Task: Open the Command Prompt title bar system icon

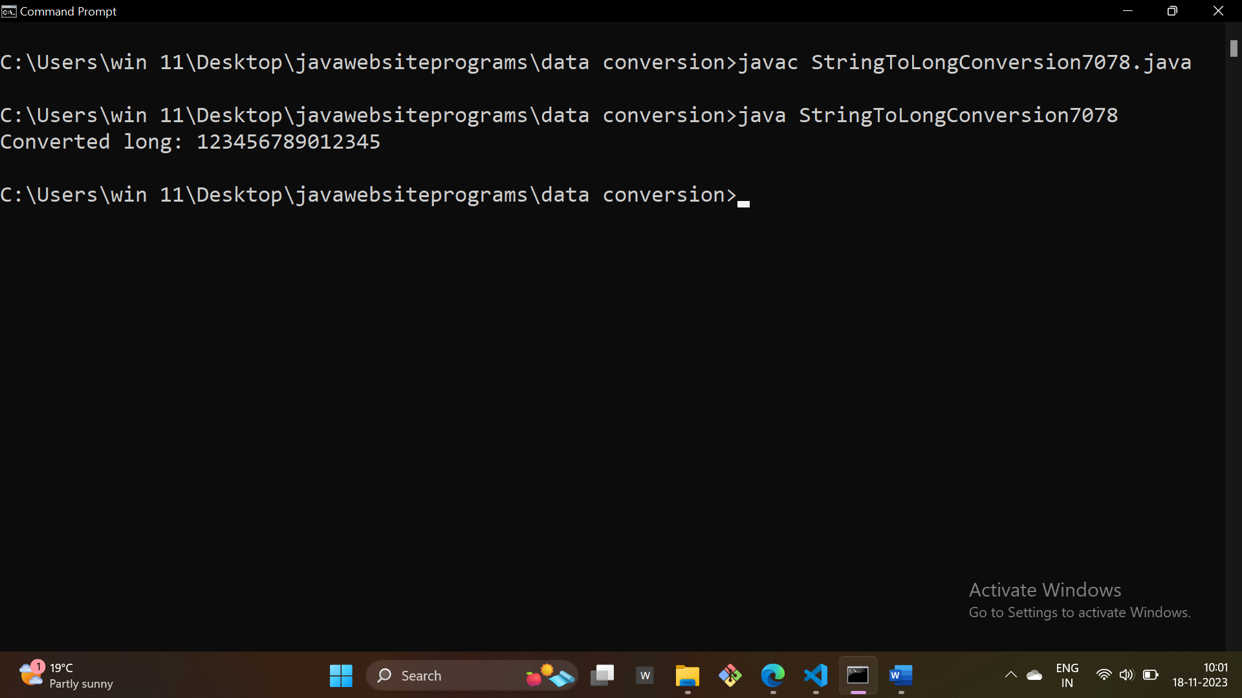Action: 8,12
